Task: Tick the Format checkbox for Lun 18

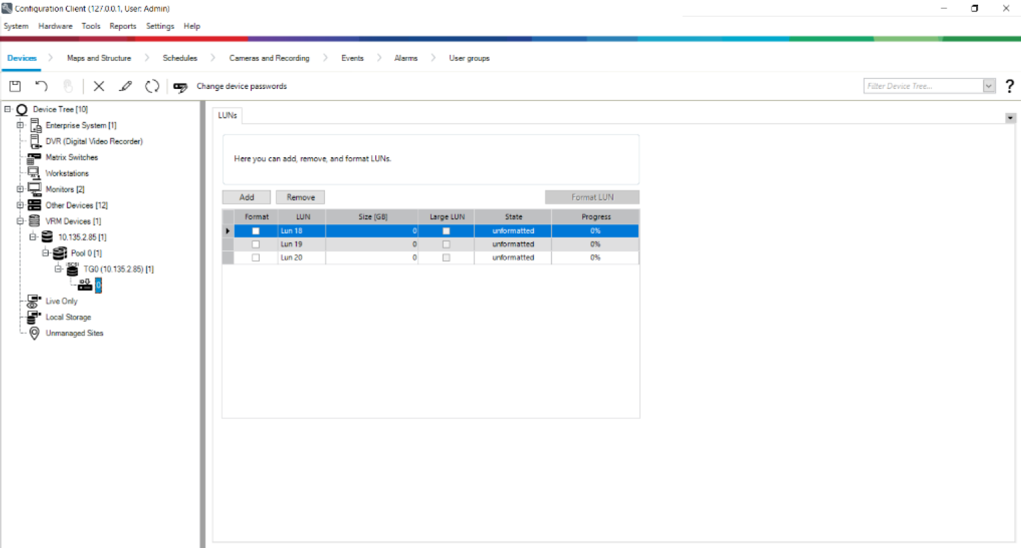Action: (x=255, y=231)
